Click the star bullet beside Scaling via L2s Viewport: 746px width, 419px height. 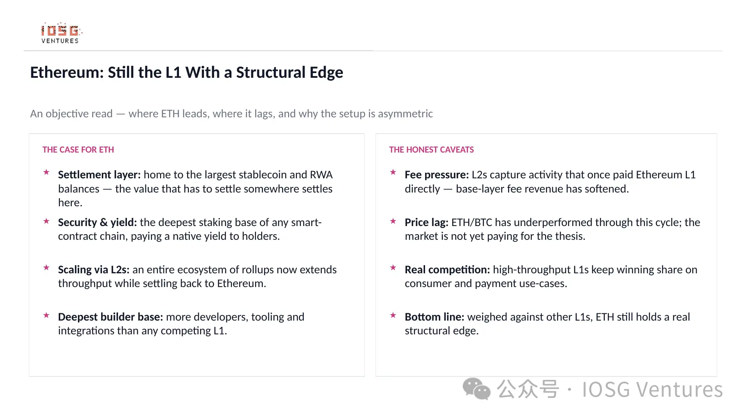[46, 268]
